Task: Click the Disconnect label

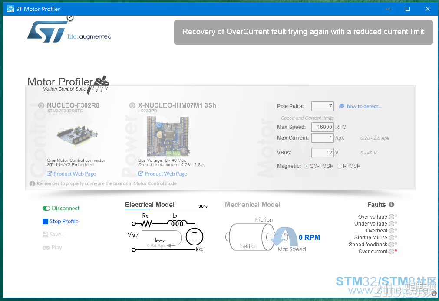Action: (x=66, y=209)
